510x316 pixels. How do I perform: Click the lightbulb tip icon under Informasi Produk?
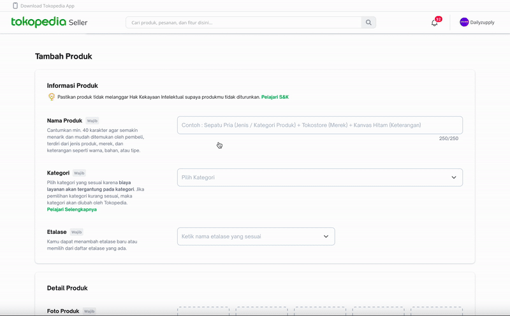[52, 97]
